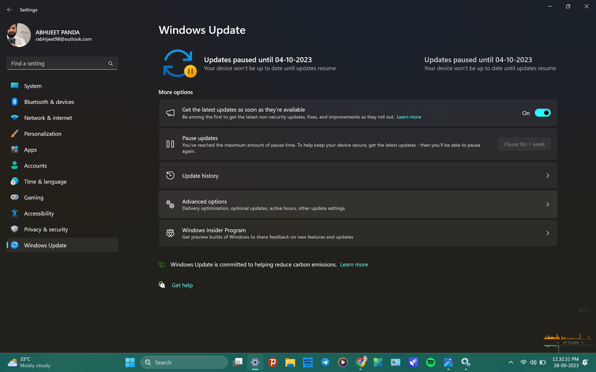Open Google Chrome from the taskbar
This screenshot has width=596, height=372.
click(x=361, y=362)
